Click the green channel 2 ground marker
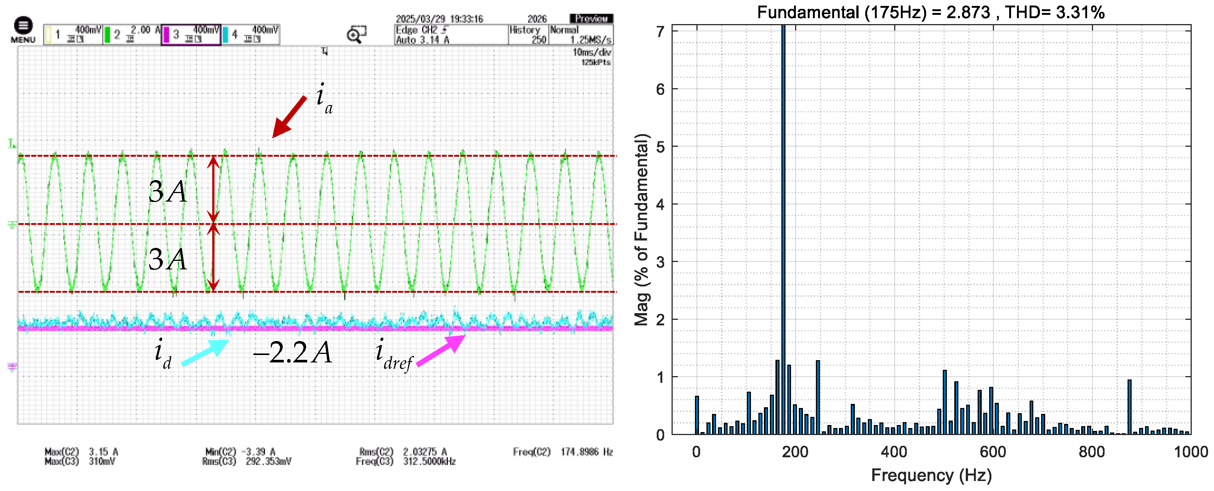This screenshot has height=491, width=1214. coord(12,225)
